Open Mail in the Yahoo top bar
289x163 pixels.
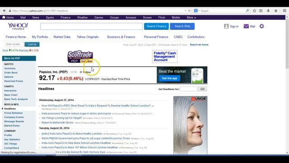point(23,18)
